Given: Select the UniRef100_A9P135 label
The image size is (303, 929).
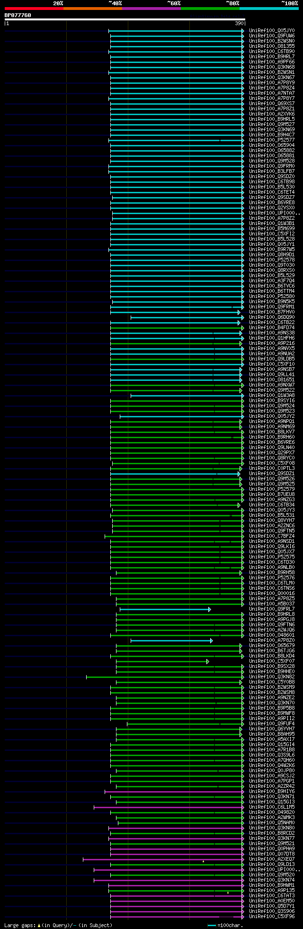Looking at the screenshot, I should point(272,891).
